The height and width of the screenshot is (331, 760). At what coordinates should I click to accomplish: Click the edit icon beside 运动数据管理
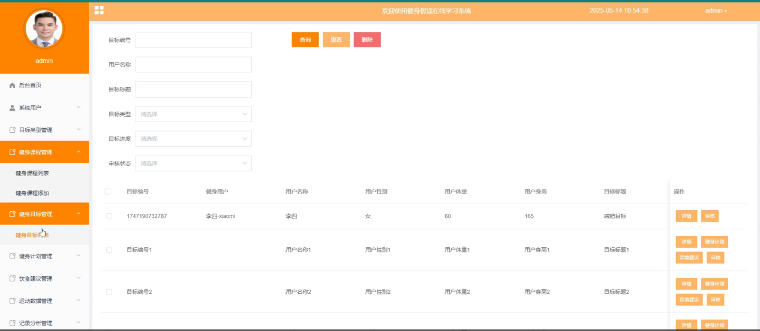12,300
